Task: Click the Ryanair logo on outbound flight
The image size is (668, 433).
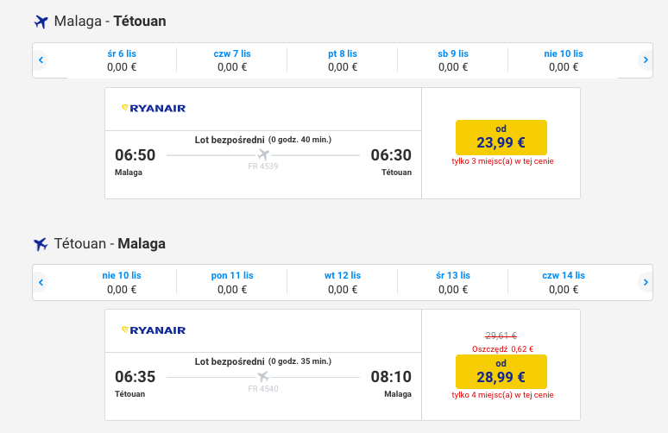Action: click(154, 108)
